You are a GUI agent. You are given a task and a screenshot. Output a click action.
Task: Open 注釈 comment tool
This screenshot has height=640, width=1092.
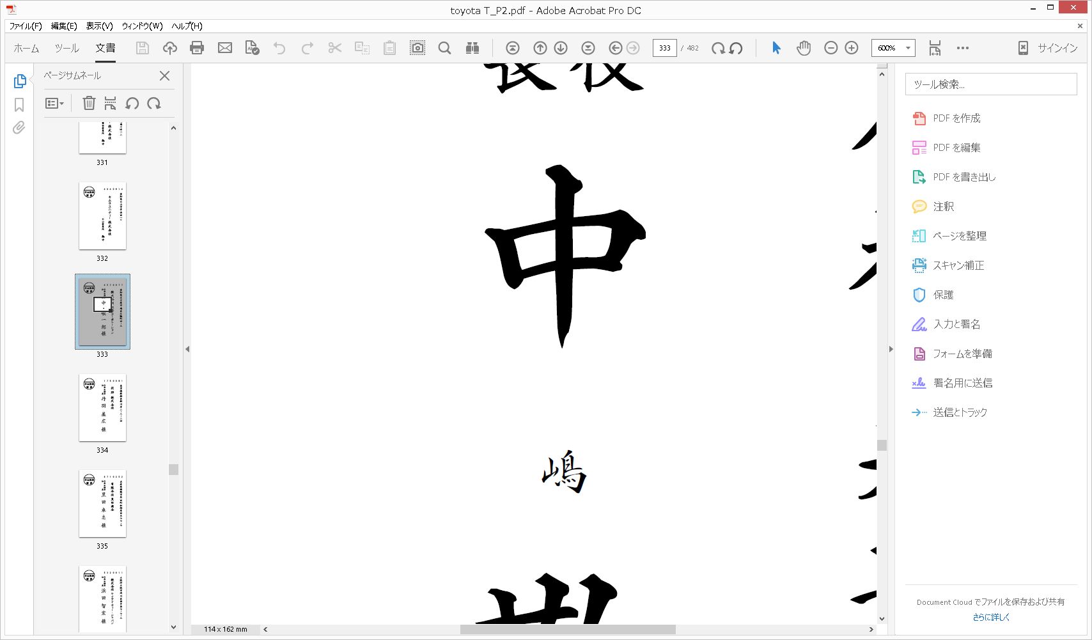tap(933, 207)
